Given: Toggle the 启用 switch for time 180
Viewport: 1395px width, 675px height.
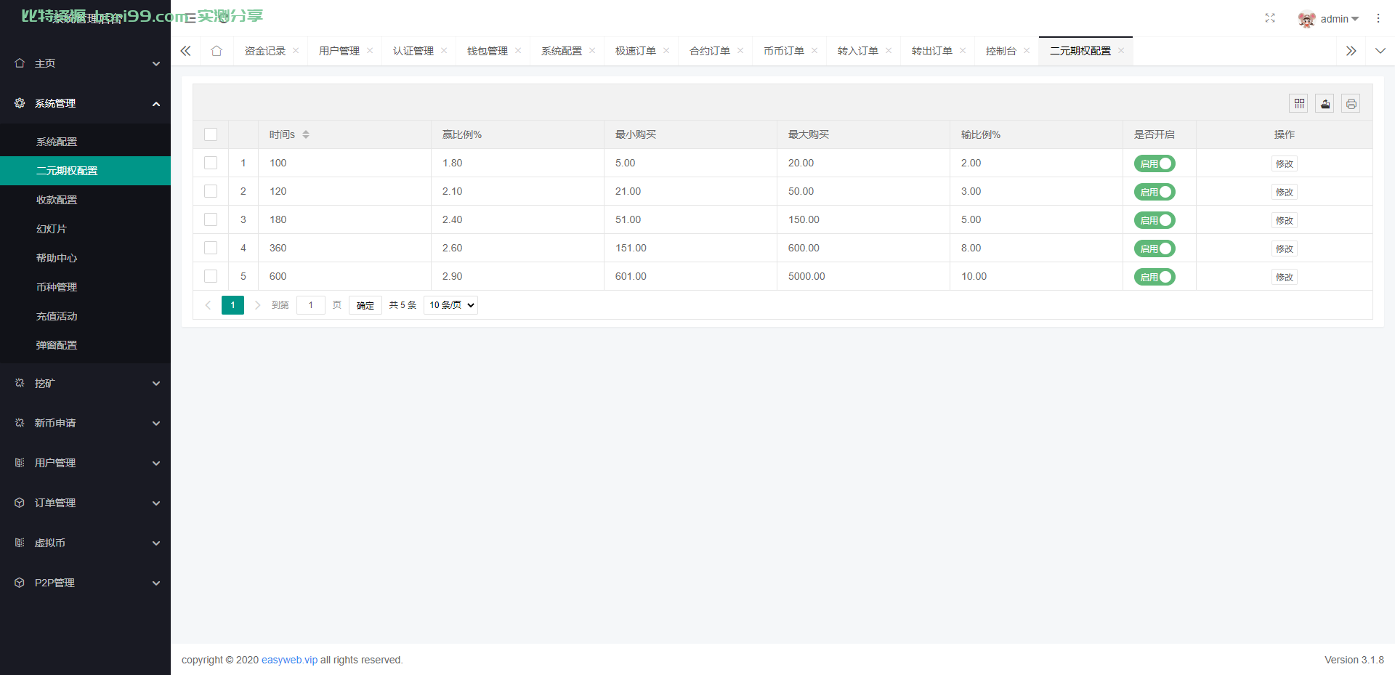Looking at the screenshot, I should (x=1155, y=220).
